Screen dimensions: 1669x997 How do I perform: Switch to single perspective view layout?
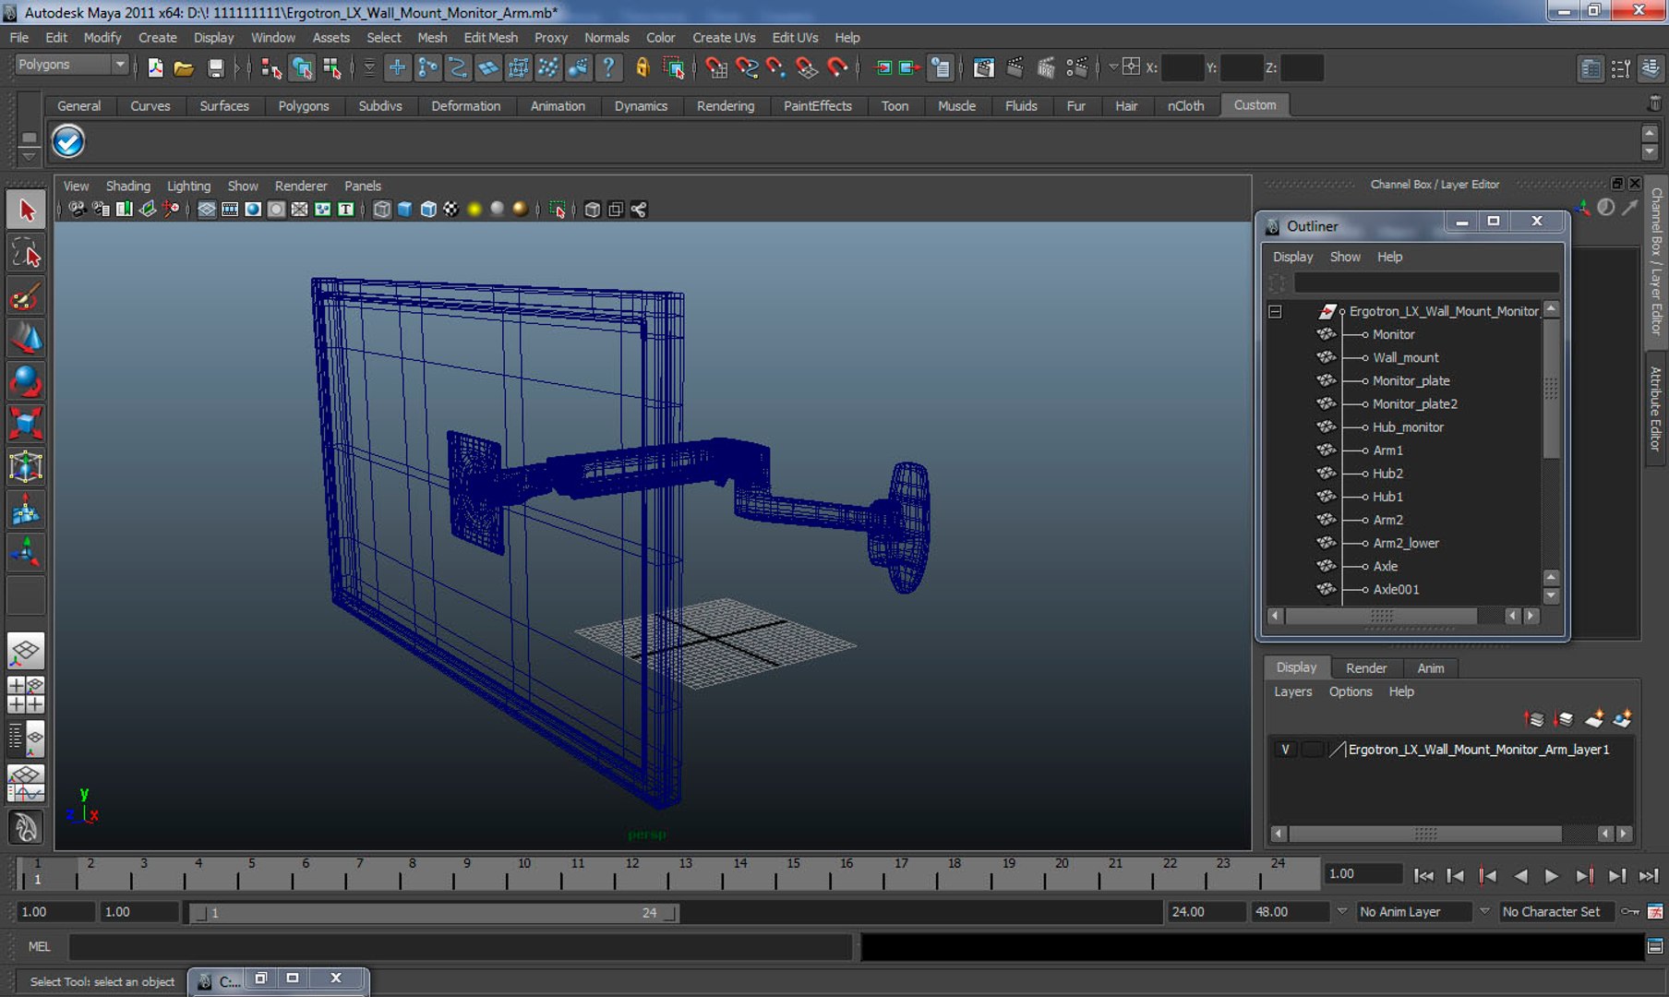click(26, 652)
